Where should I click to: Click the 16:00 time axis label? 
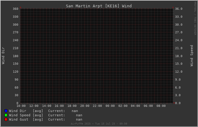[x=59, y=106]
